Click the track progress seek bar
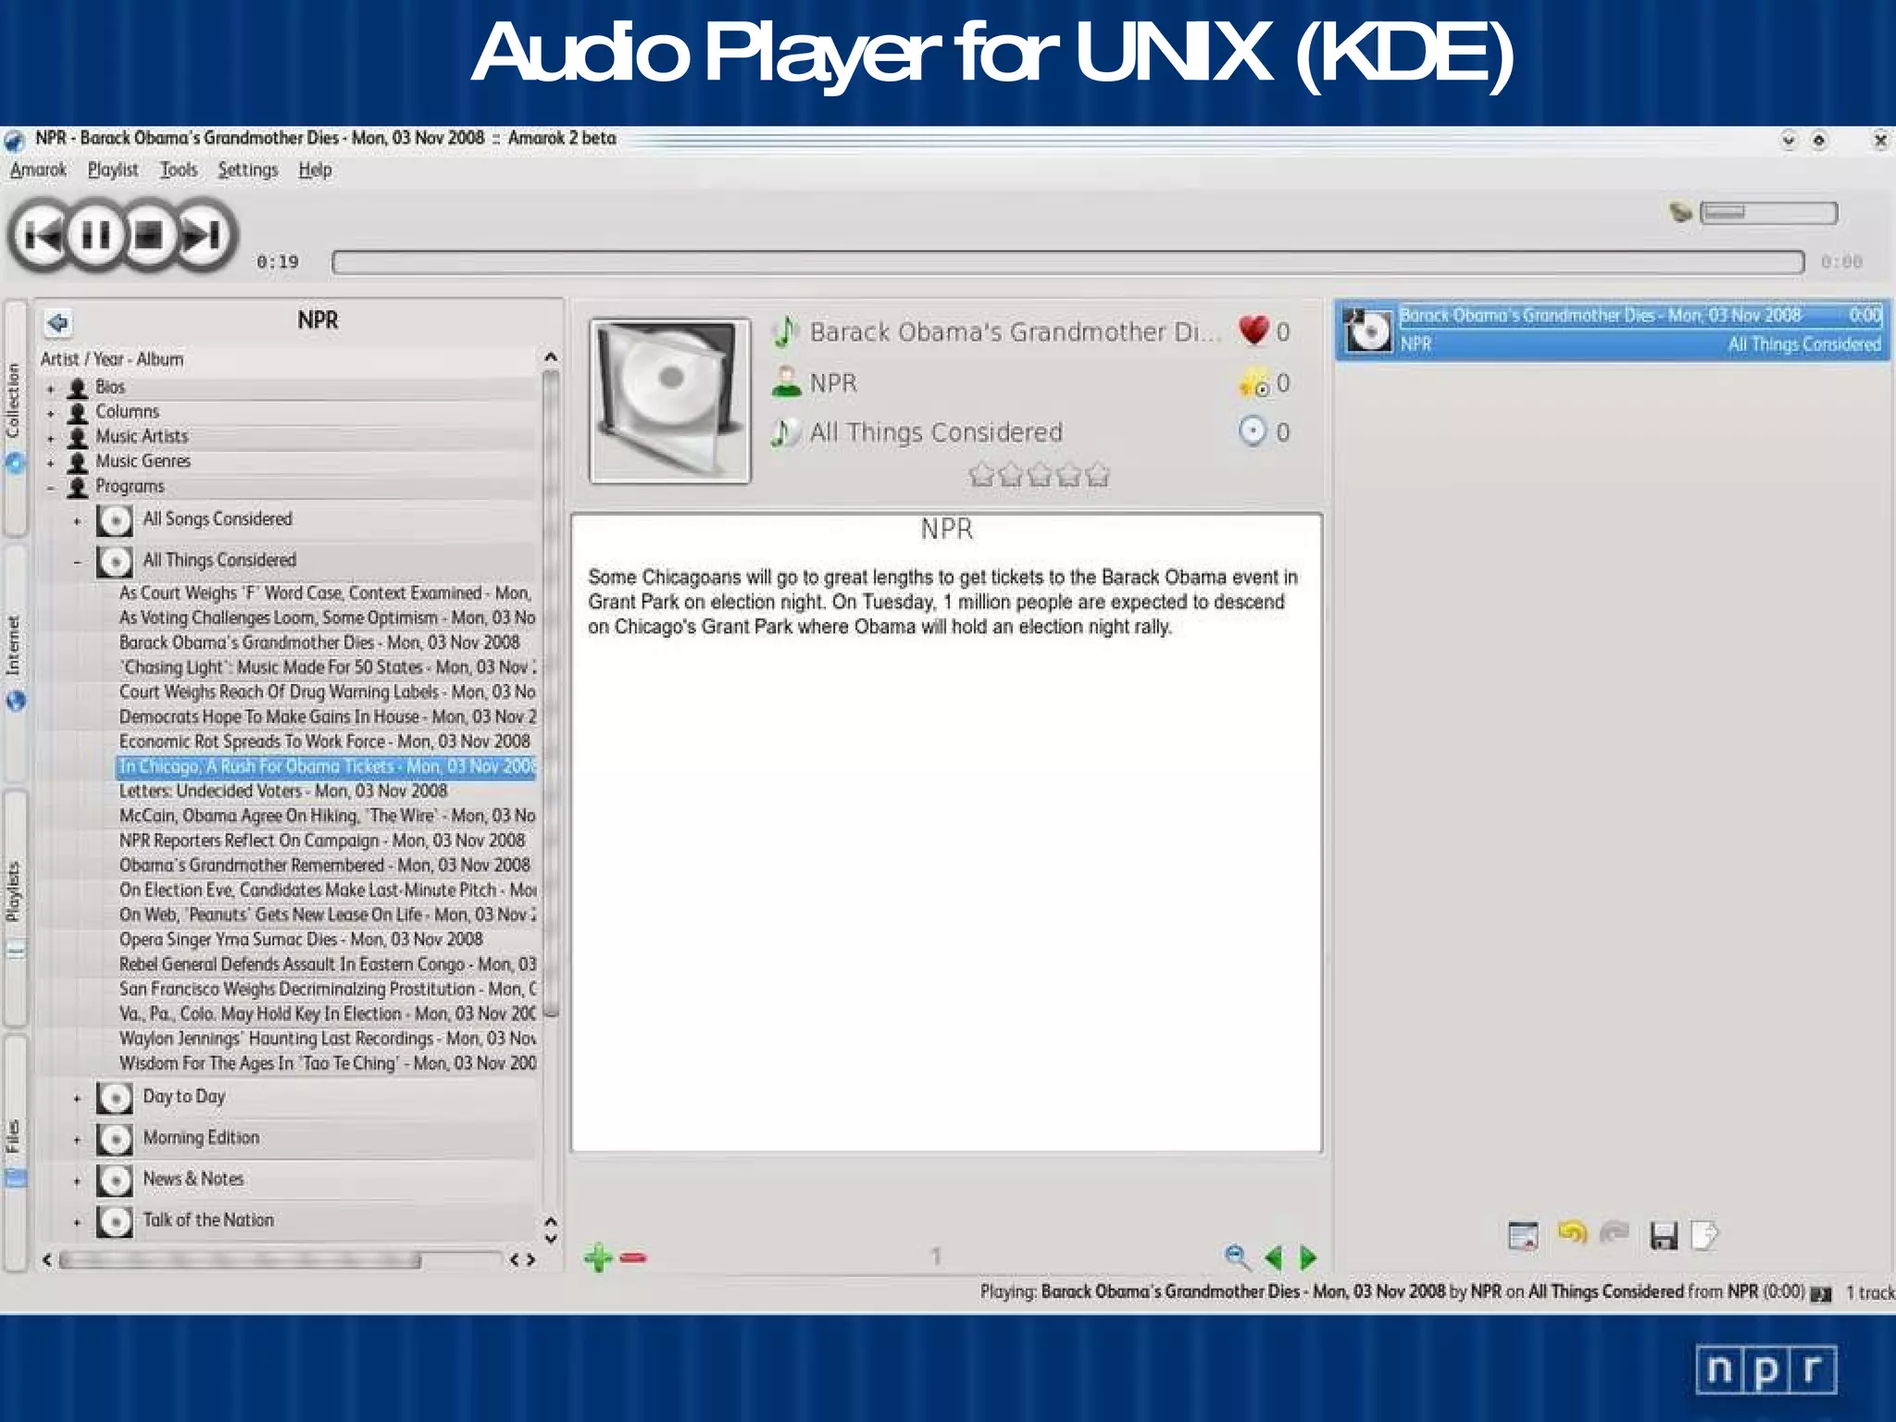 click(1066, 262)
